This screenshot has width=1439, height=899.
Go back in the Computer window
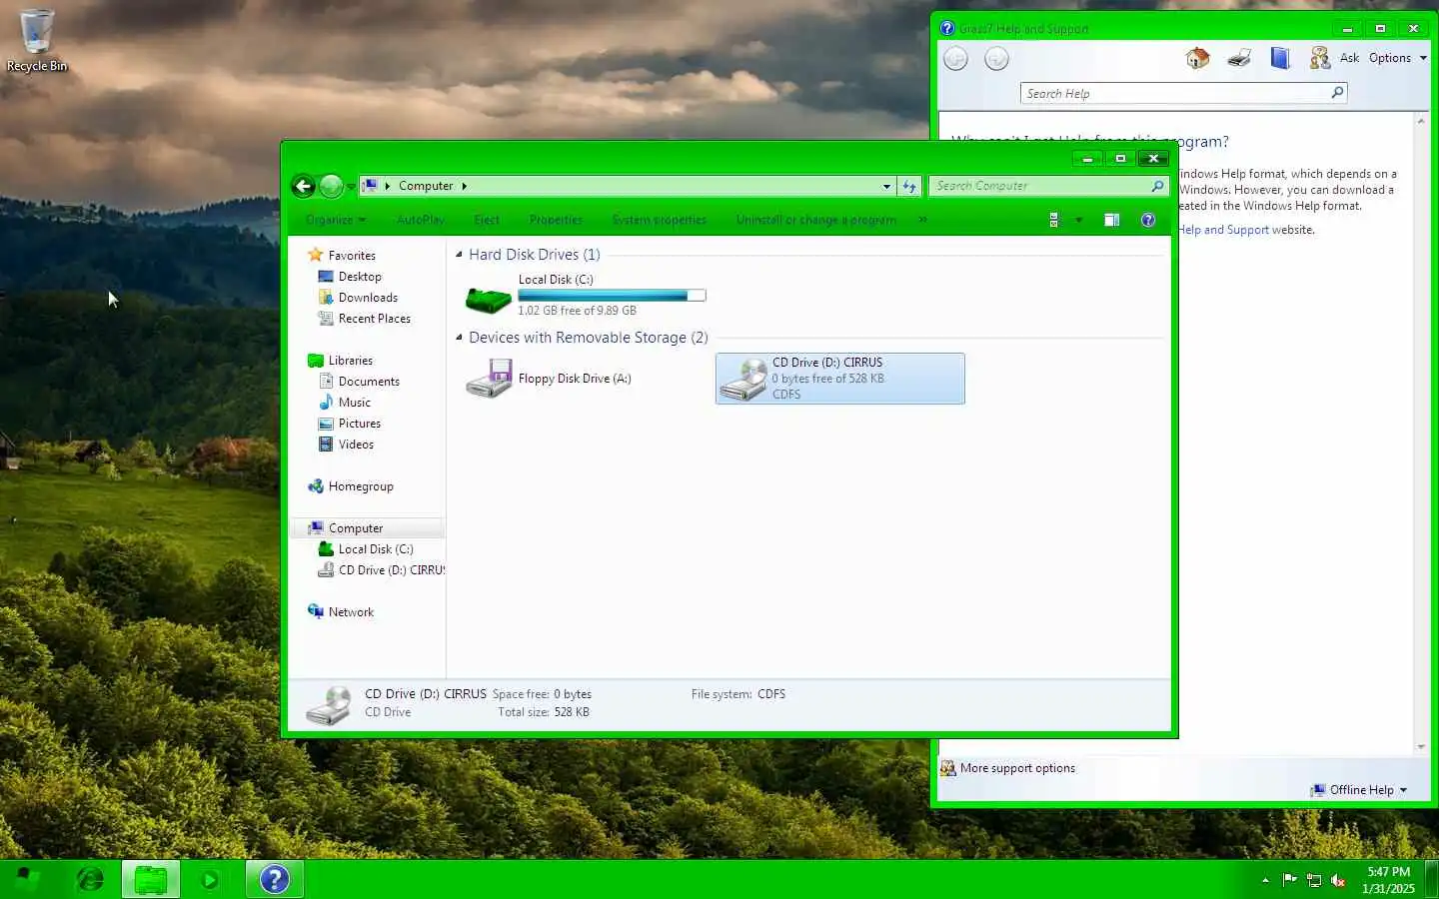pos(304,186)
